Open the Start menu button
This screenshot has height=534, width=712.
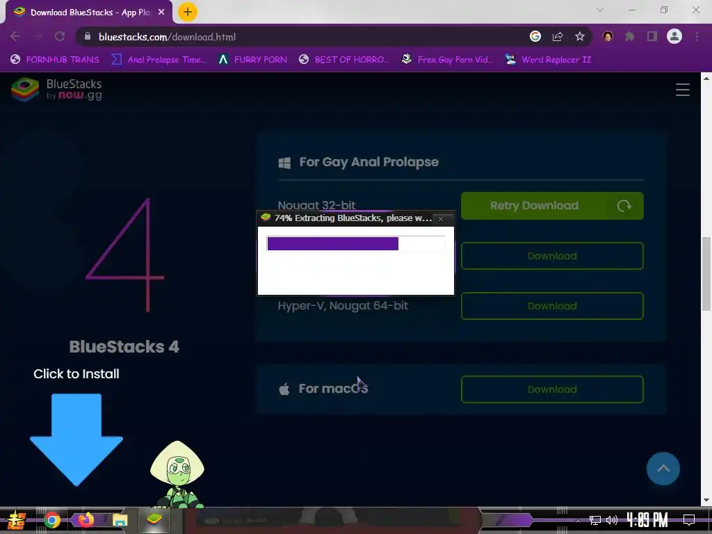click(x=17, y=520)
